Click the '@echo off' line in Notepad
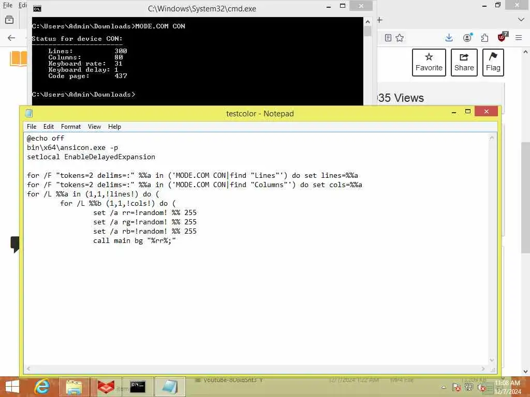Viewport: 530px width, 397px height. click(46, 139)
